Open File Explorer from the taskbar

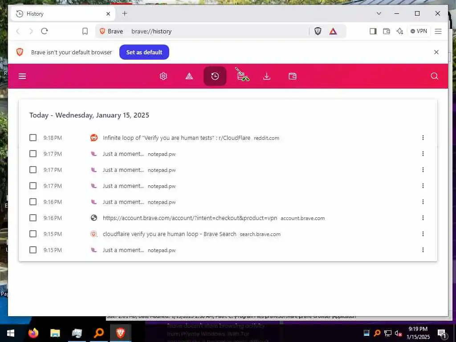pyautogui.click(x=55, y=333)
